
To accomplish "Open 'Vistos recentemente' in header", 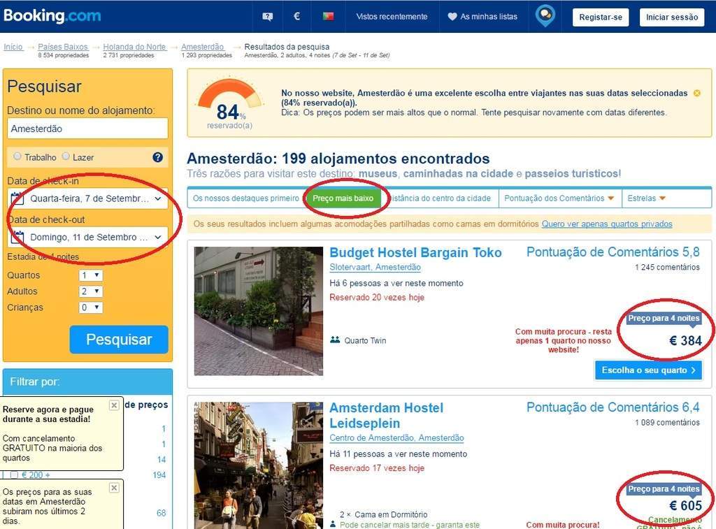I will tap(392, 17).
